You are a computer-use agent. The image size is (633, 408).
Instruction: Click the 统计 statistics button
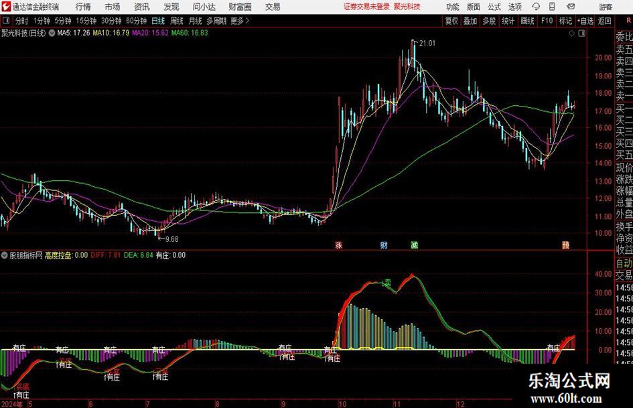[508, 21]
